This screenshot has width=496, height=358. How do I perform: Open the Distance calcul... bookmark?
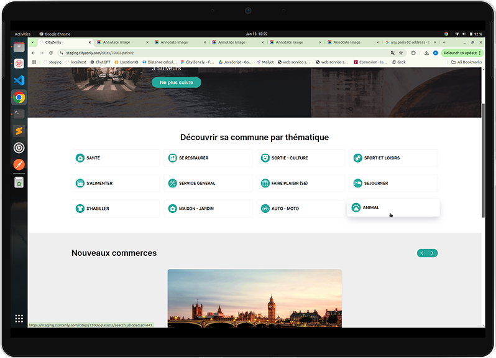160,62
